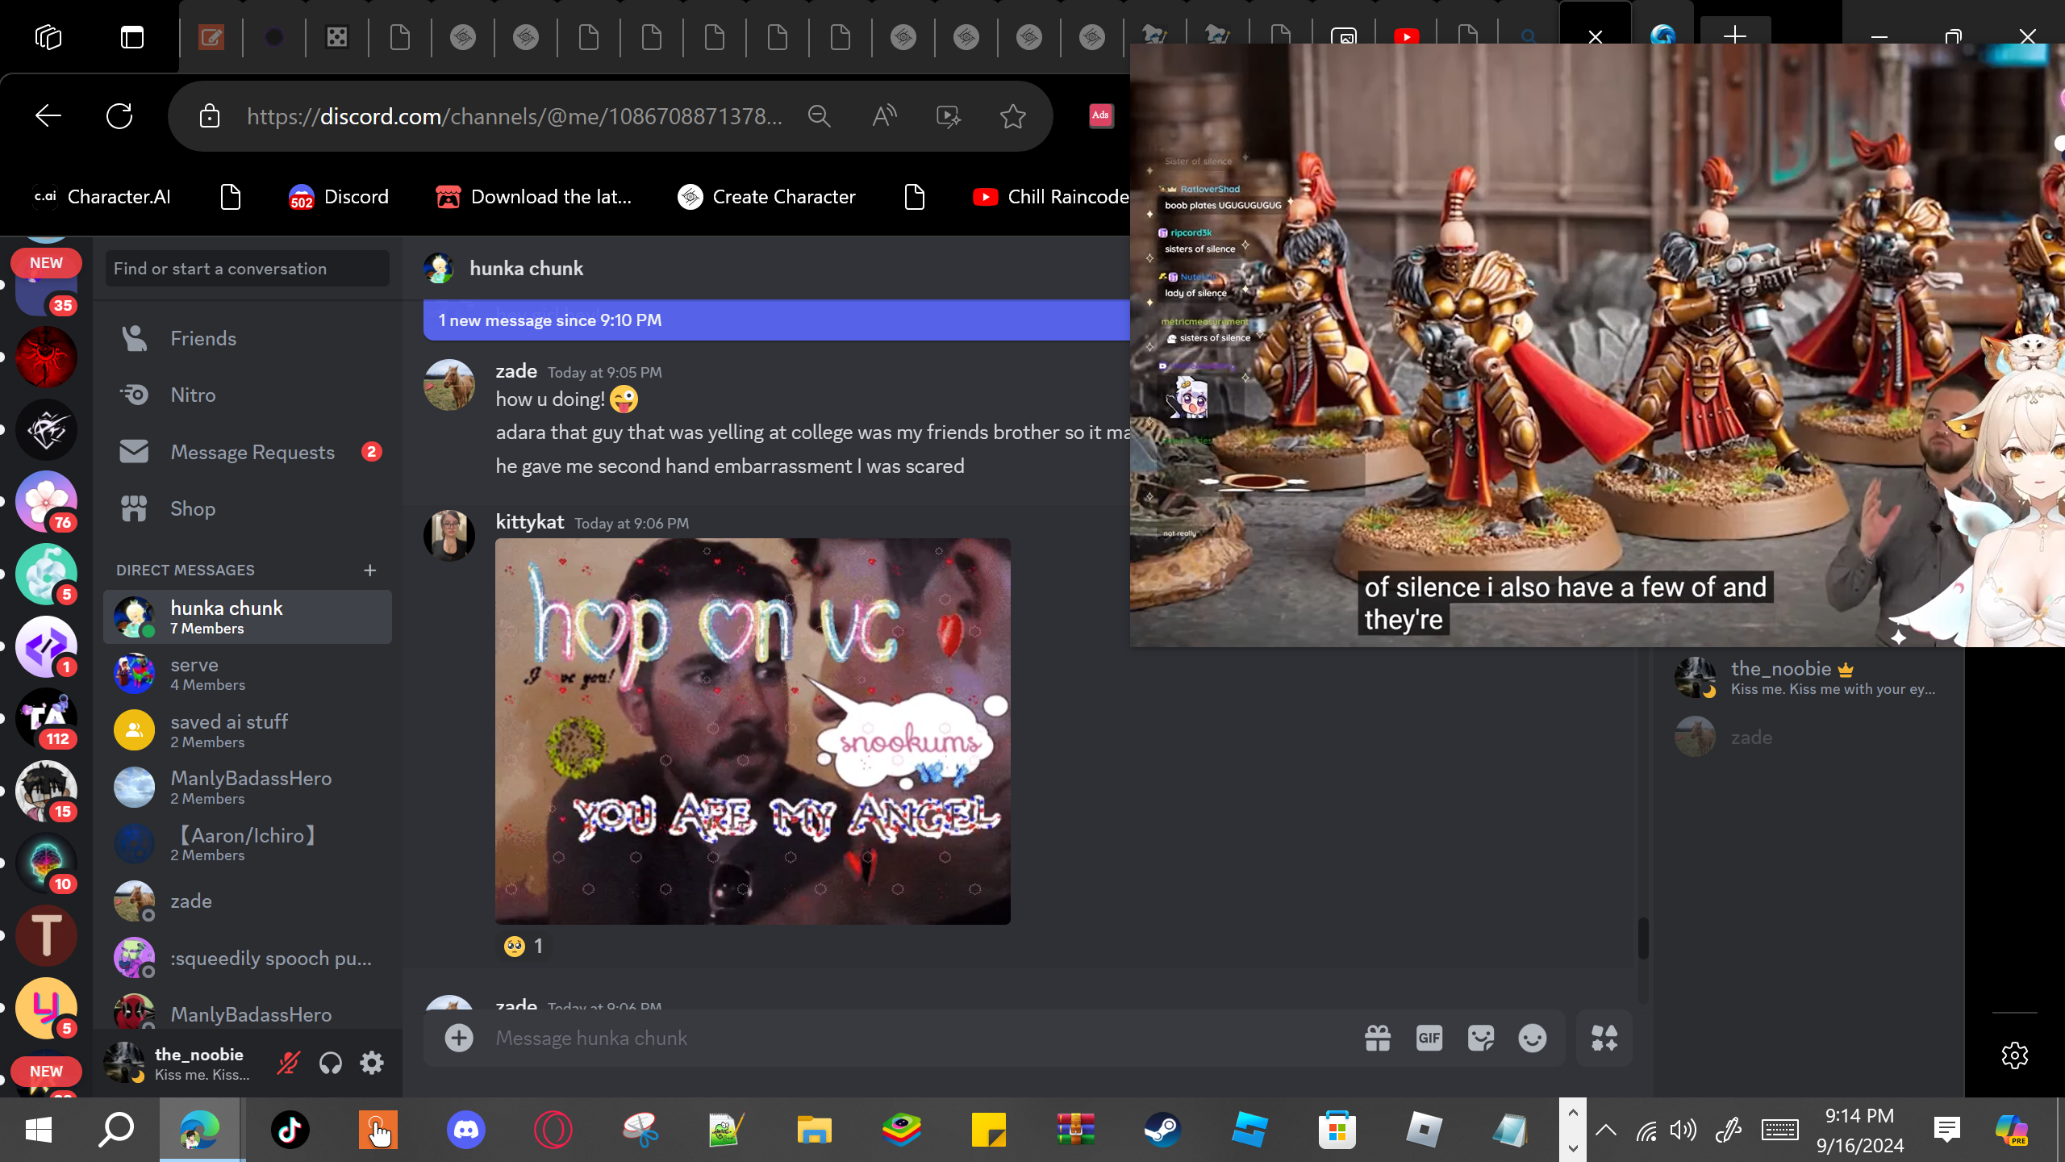The width and height of the screenshot is (2065, 1162).
Task: Click the Message hunka chunk text field
Action: click(x=920, y=1039)
